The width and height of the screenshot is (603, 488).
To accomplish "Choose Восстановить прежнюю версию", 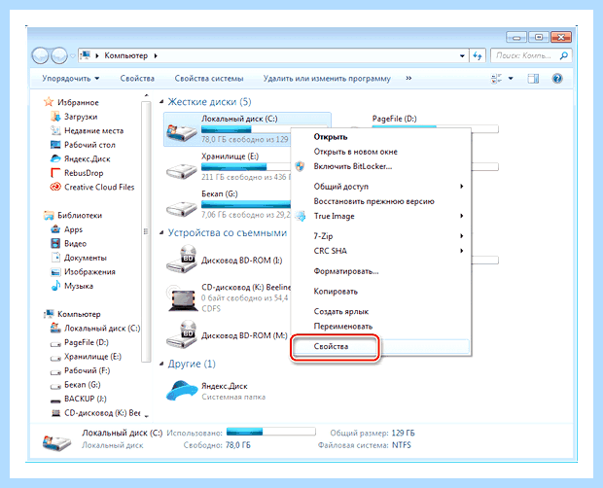I will coord(373,201).
